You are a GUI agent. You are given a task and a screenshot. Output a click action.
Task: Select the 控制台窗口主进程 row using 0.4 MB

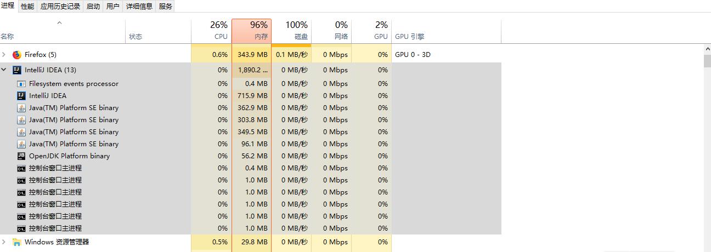click(x=251, y=168)
